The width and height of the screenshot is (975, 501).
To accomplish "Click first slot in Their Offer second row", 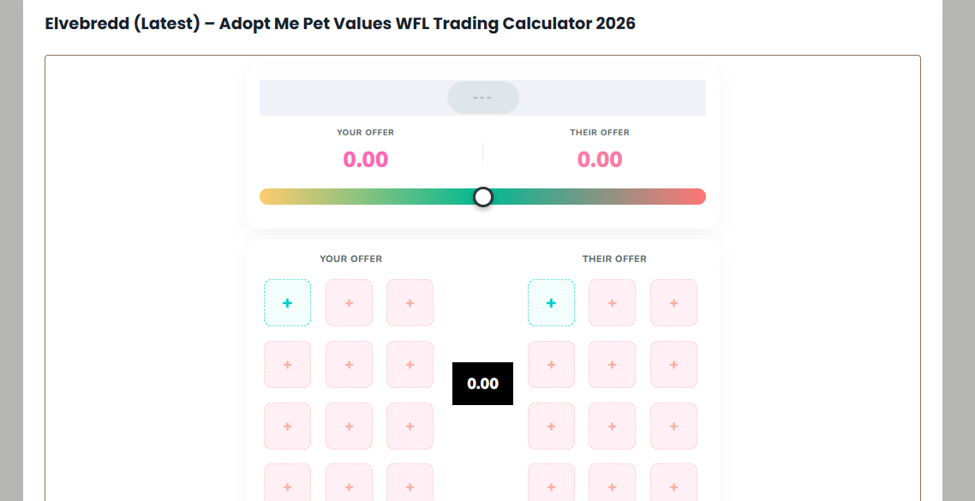I will point(551,364).
